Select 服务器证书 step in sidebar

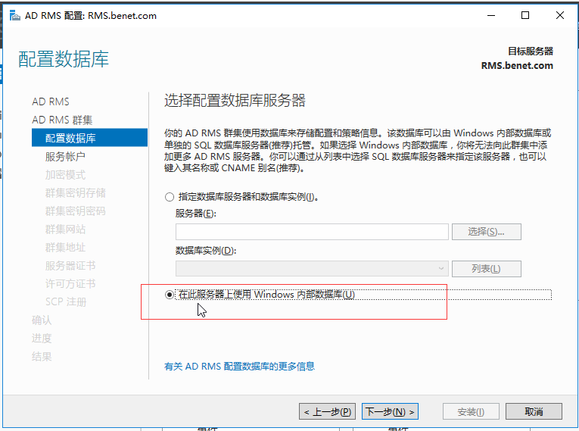coord(70,265)
